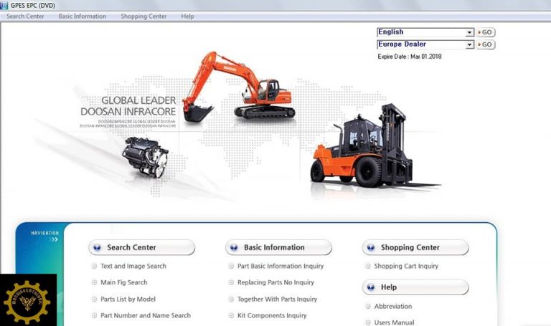Open the Help menu in menu bar
The image size is (551, 326).
(187, 16)
